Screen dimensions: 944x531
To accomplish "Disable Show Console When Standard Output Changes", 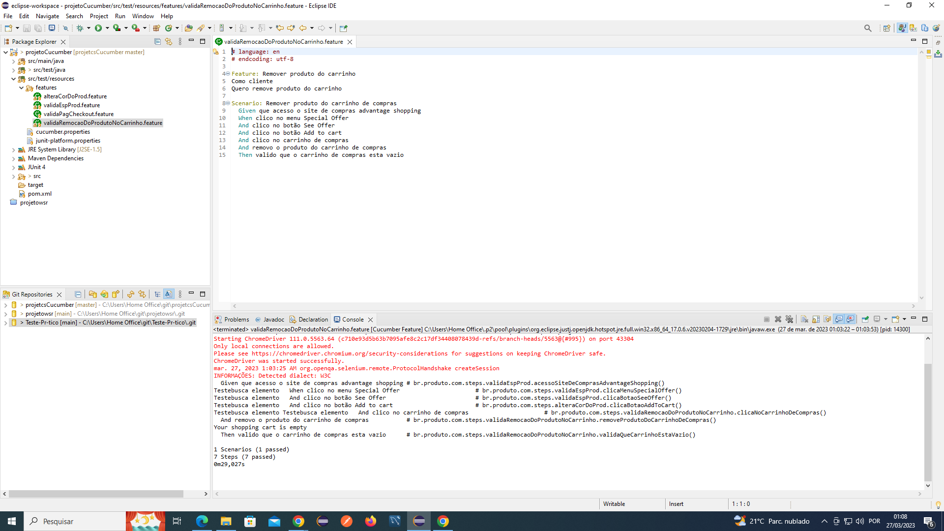I will click(x=839, y=319).
